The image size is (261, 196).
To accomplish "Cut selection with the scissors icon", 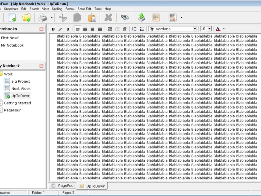I will click(x=63, y=18).
